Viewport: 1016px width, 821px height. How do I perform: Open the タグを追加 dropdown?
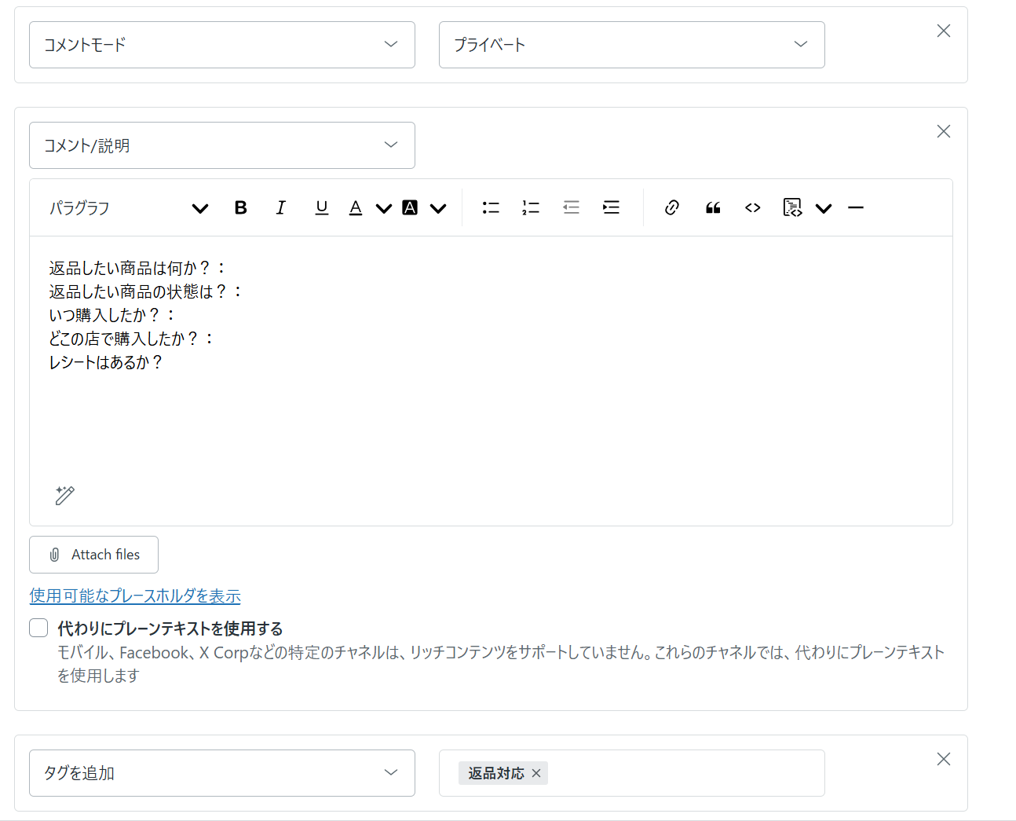(222, 773)
